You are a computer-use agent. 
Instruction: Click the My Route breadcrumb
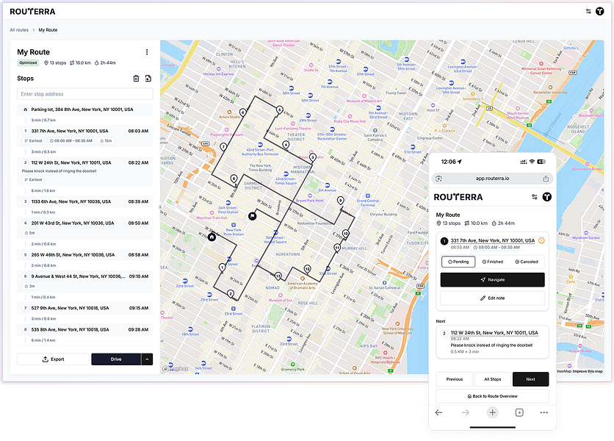click(48, 30)
